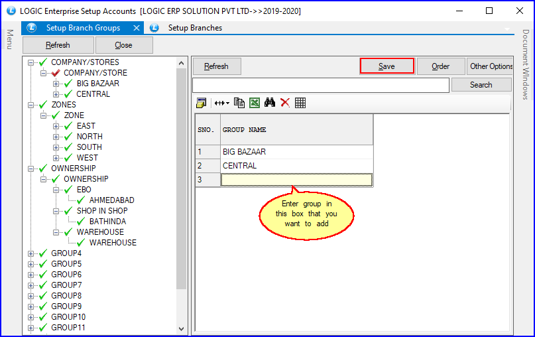
Task: Click the copy pages toolbar icon
Action: coord(239,103)
